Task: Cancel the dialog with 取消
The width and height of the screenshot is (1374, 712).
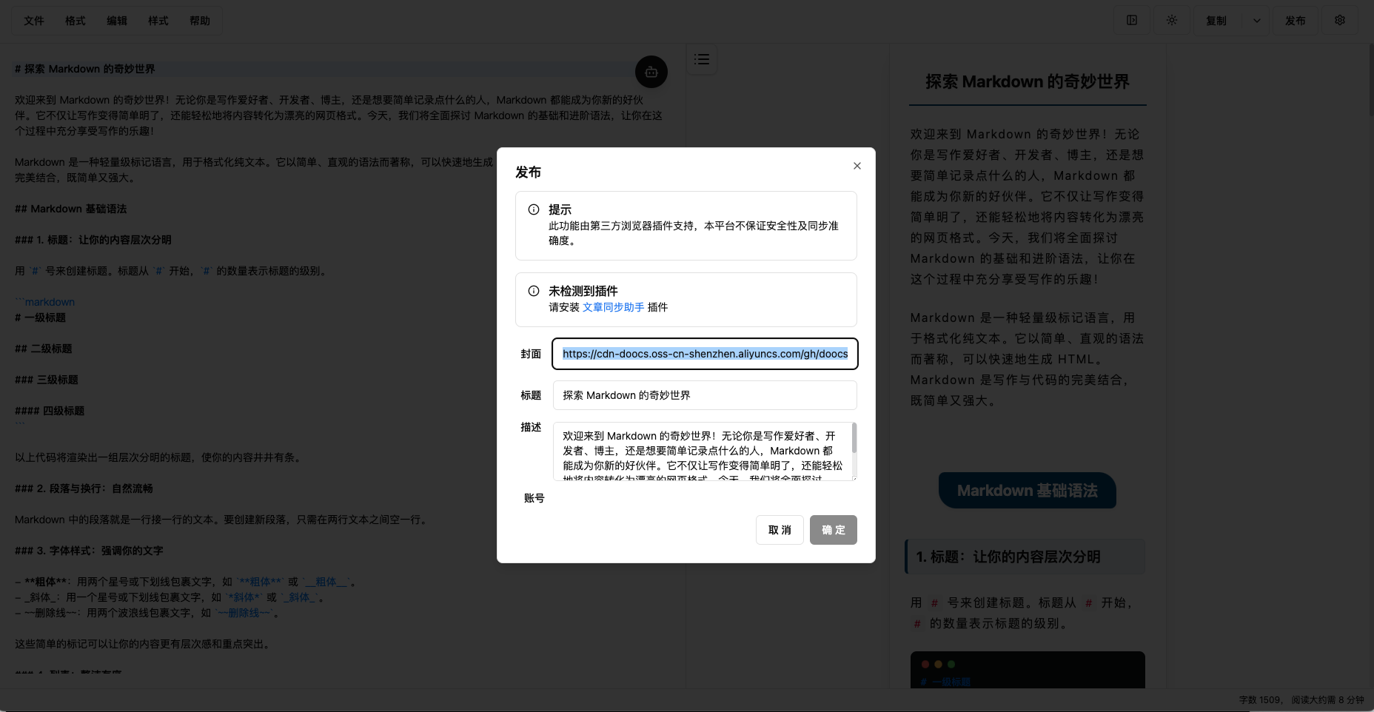Action: coord(779,530)
